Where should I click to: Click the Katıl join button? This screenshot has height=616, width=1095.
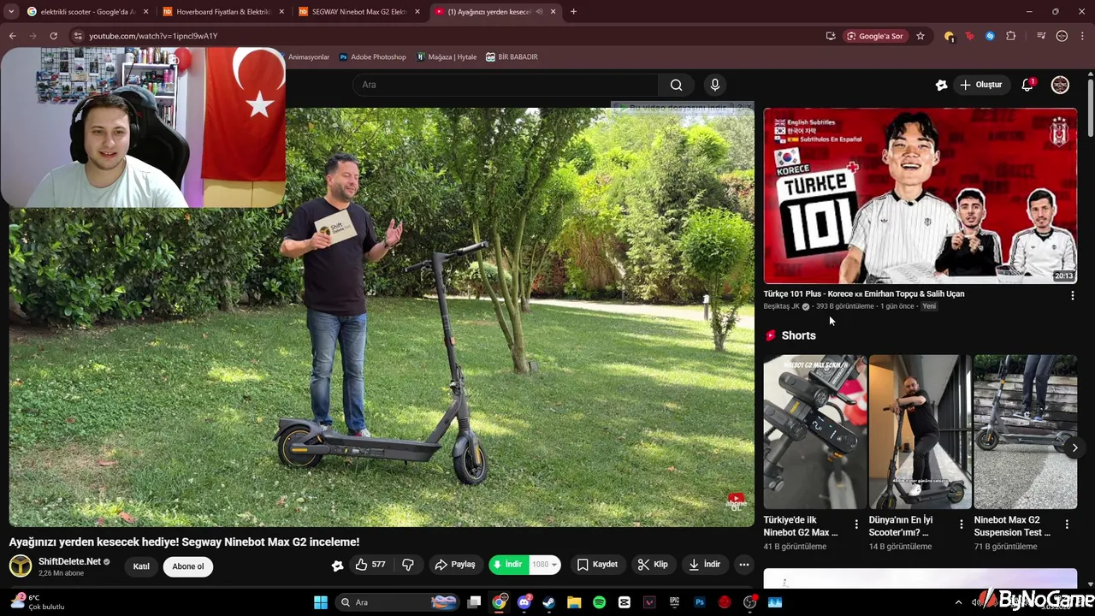(x=141, y=566)
